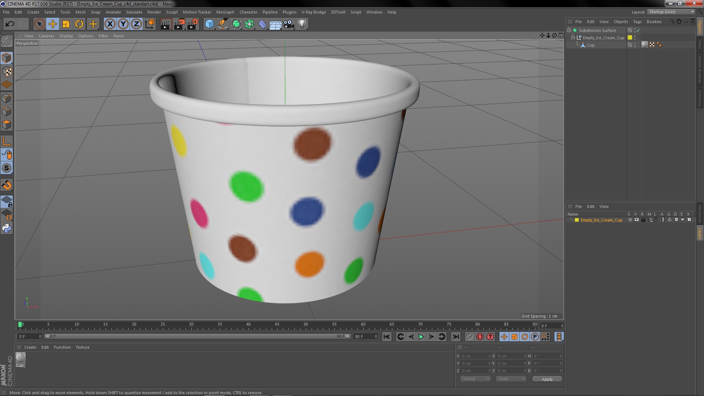Open the Scale mode dropdown
This screenshot has width=704, height=396.
[511, 379]
